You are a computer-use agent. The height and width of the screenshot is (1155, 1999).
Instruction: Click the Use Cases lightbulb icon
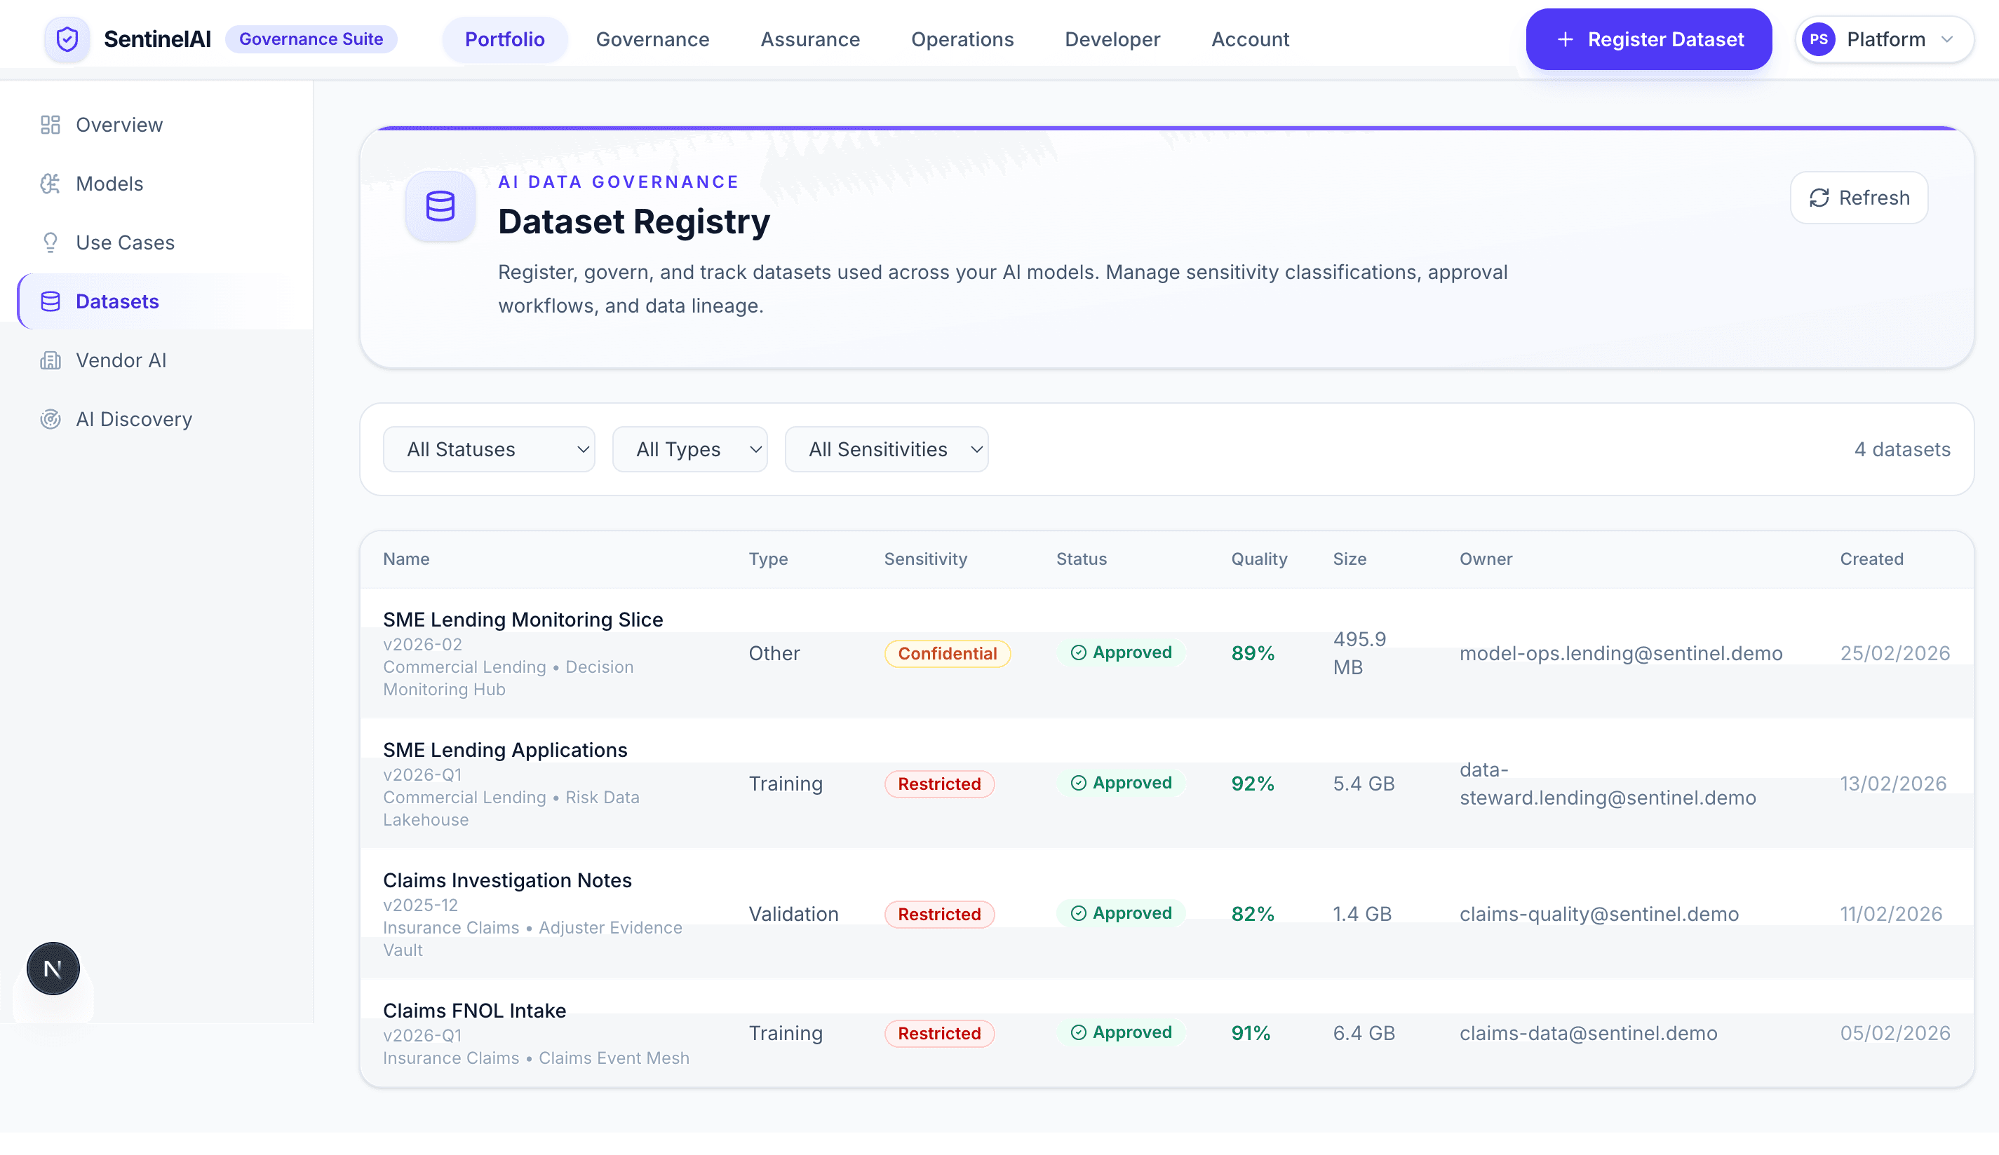pos(50,242)
